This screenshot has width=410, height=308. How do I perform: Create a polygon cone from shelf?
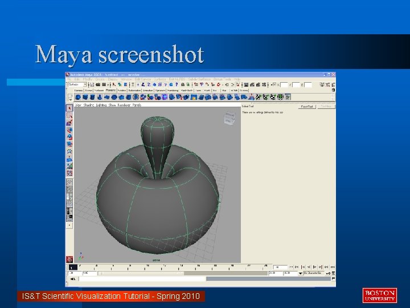99,97
